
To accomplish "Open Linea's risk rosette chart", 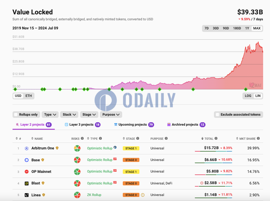I will tap(77, 195).
